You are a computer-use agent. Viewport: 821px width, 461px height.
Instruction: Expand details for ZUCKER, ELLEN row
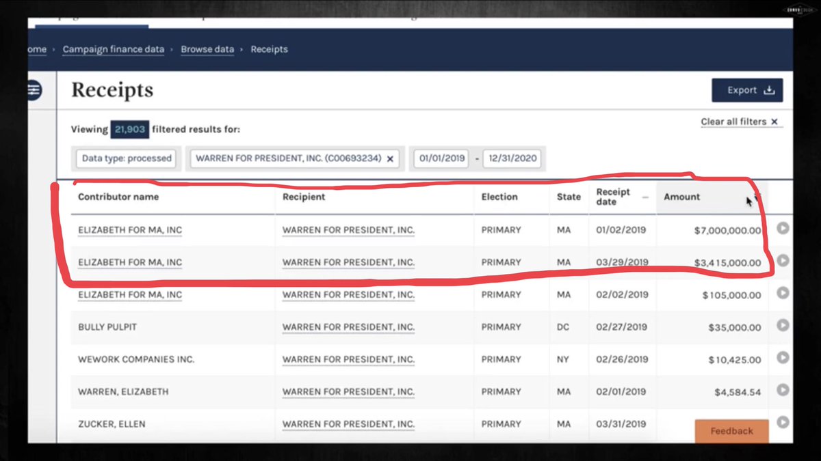[x=783, y=421]
